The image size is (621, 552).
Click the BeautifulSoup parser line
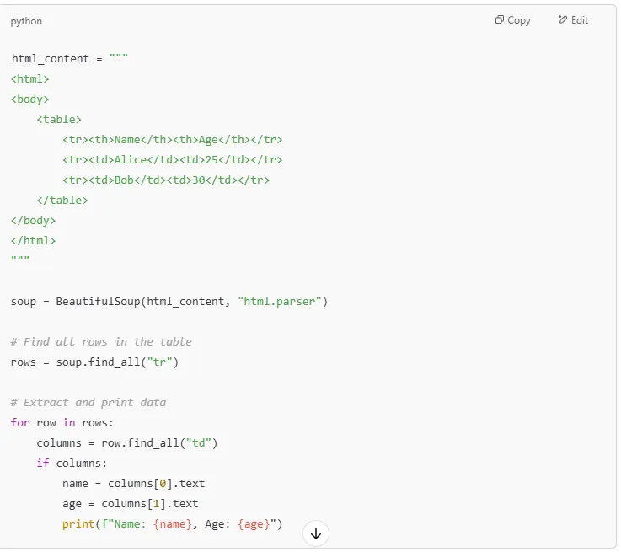[x=169, y=301]
